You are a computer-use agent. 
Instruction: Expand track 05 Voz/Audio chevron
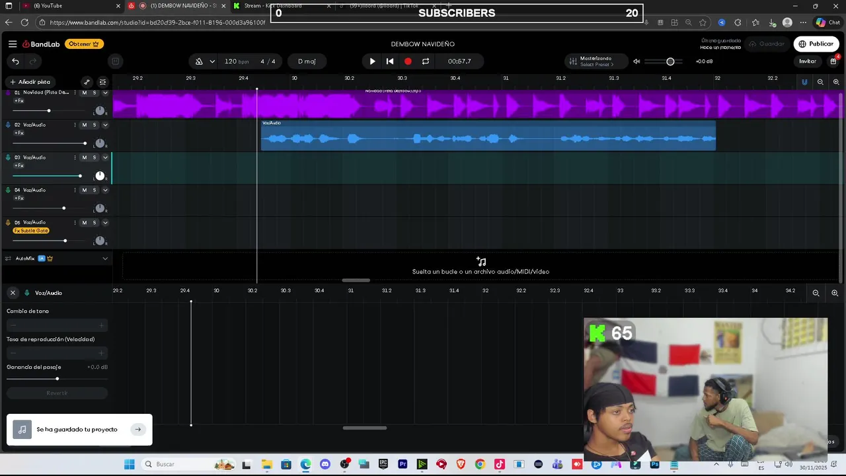tap(105, 223)
